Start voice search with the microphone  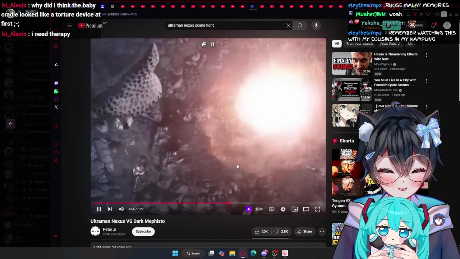[316, 25]
